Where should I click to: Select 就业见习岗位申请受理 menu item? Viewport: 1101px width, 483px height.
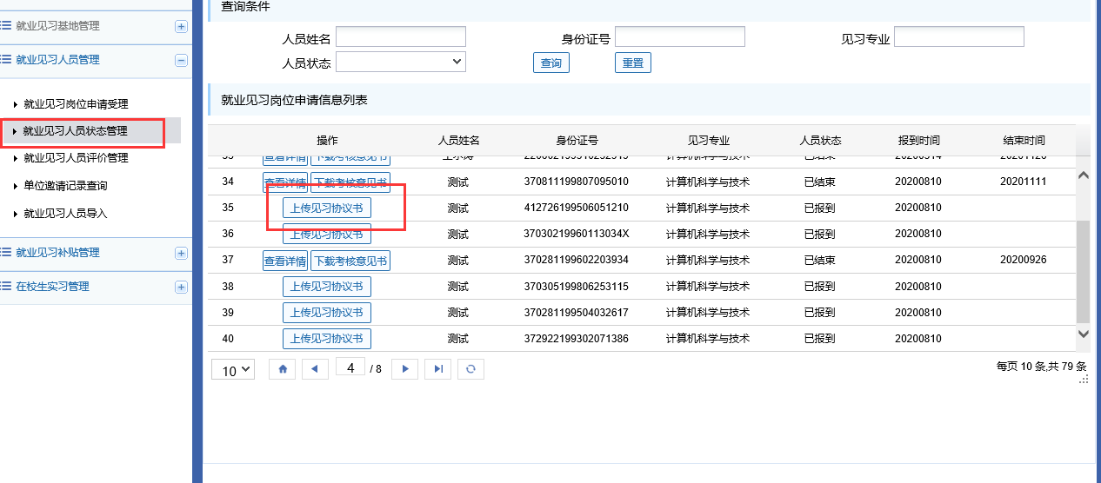[76, 104]
